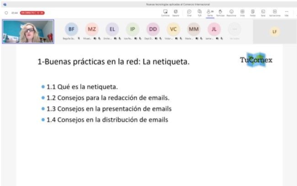Screen dimensions: 297x186
Task: Open the Más three-dots menu
Action: point(286,11)
